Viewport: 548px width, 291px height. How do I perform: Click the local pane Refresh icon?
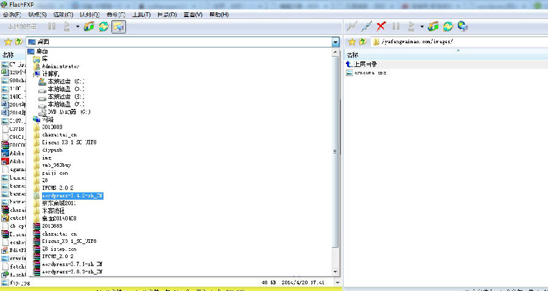coord(104,26)
